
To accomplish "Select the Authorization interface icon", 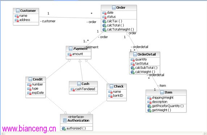I will (x=65, y=121).
